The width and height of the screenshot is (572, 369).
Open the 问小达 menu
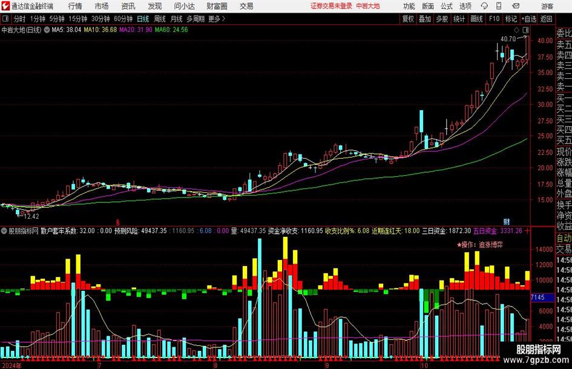(184, 6)
